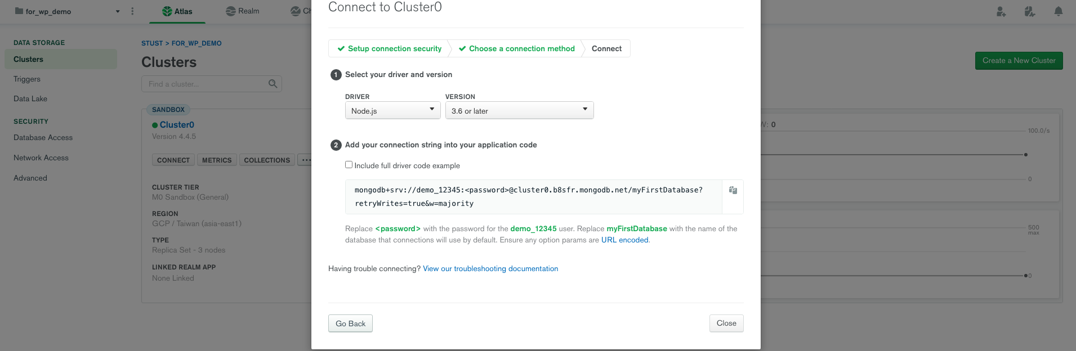Image resolution: width=1076 pixels, height=351 pixels.
Task: Enable Include full driver code example
Action: click(349, 165)
